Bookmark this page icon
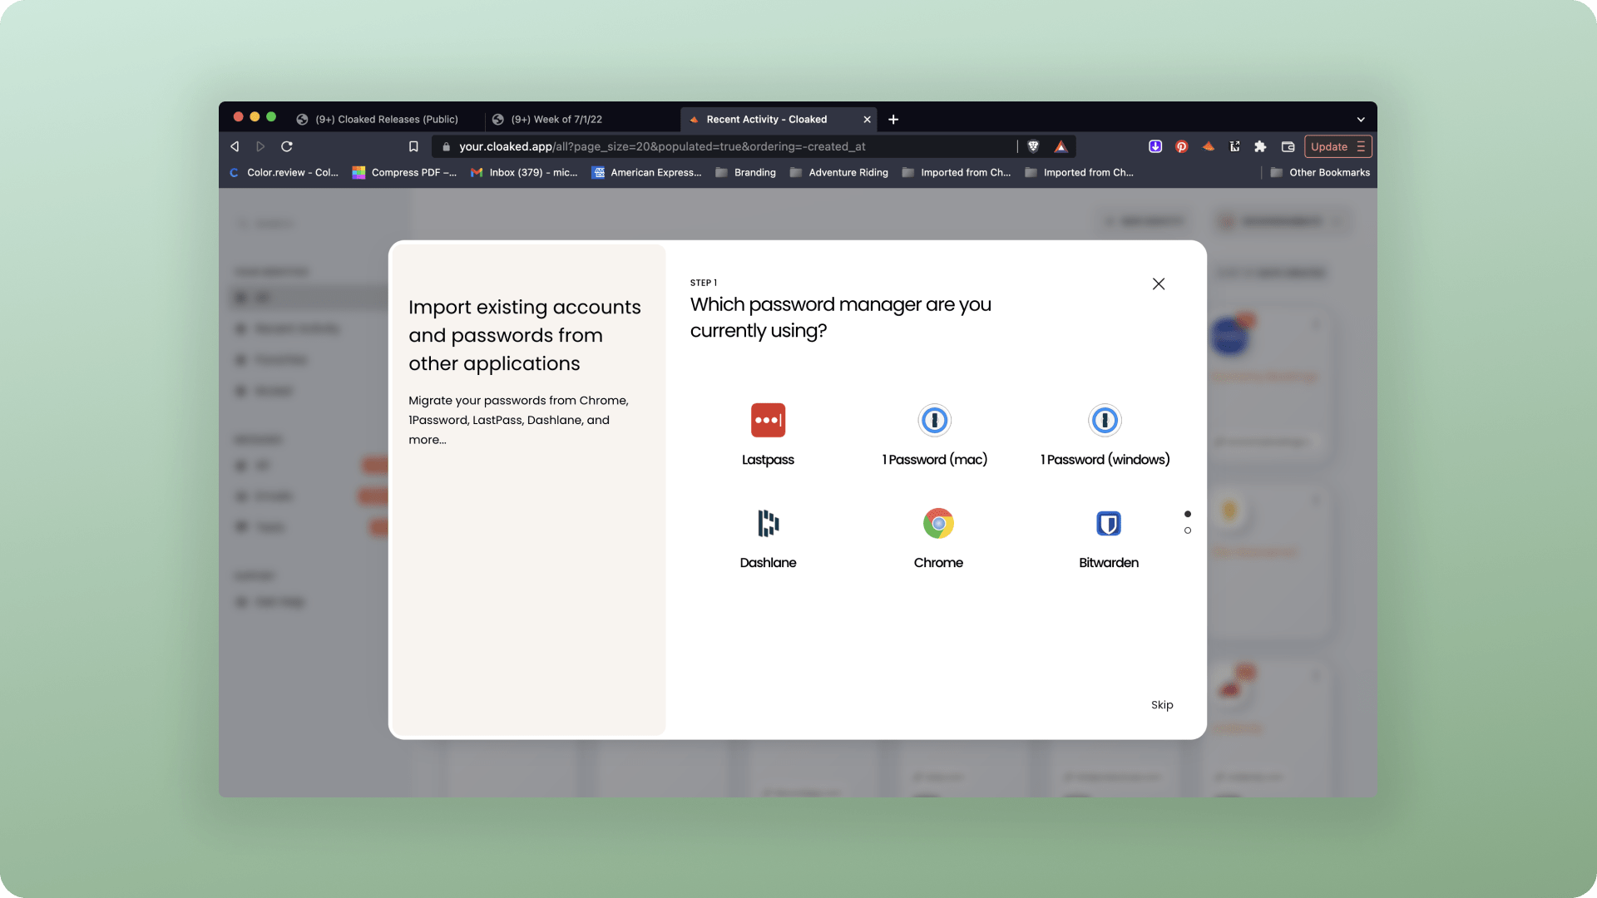 413,146
